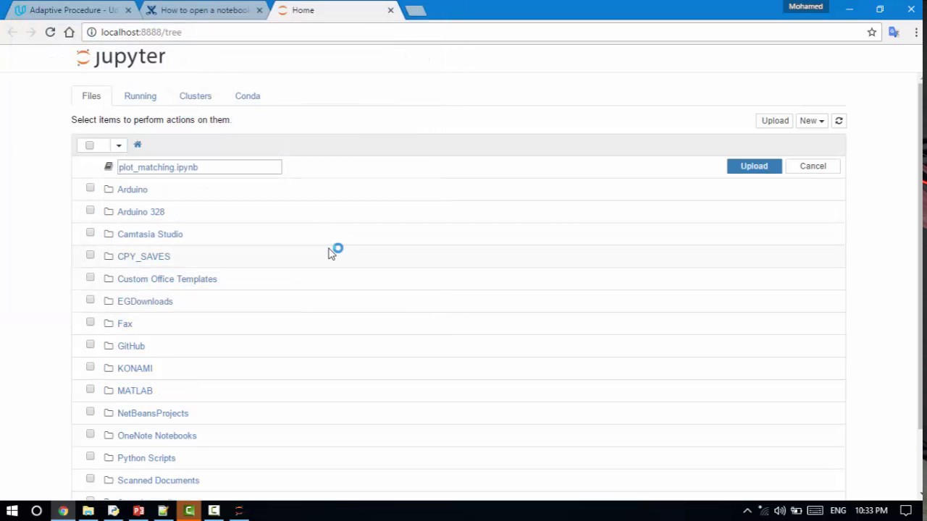Check the KONAMI folder checkbox
The width and height of the screenshot is (927, 521).
point(90,368)
